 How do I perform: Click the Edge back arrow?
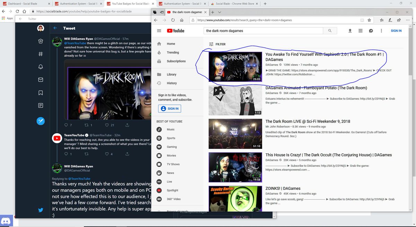(156, 20)
